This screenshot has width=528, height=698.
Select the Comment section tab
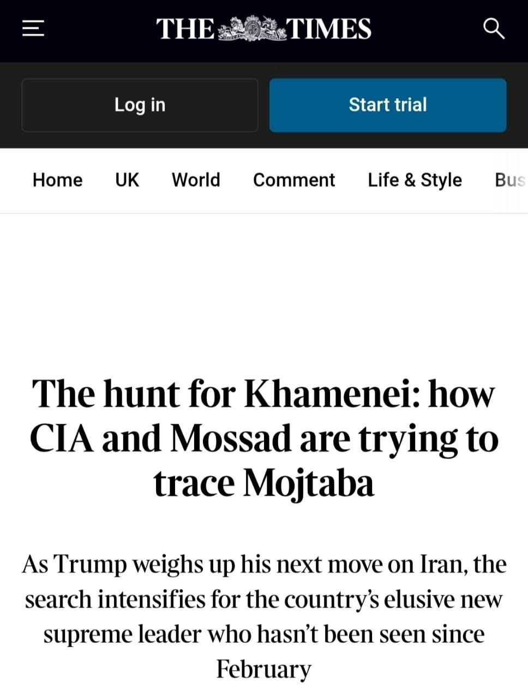click(294, 180)
